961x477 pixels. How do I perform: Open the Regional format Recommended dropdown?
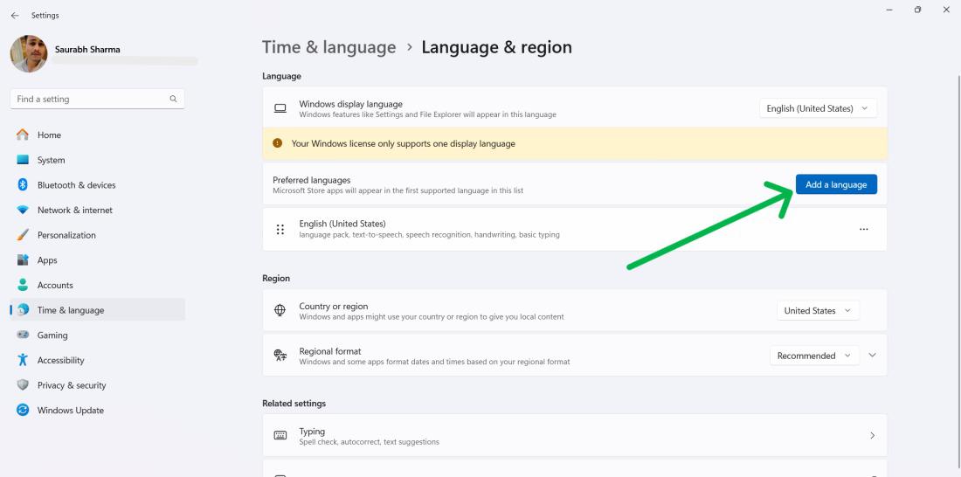[x=814, y=356]
